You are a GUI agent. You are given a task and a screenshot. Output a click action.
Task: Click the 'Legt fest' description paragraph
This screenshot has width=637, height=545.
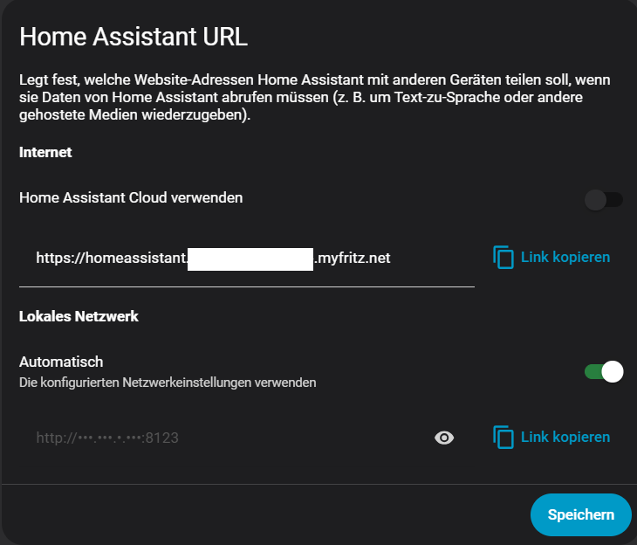tap(314, 97)
